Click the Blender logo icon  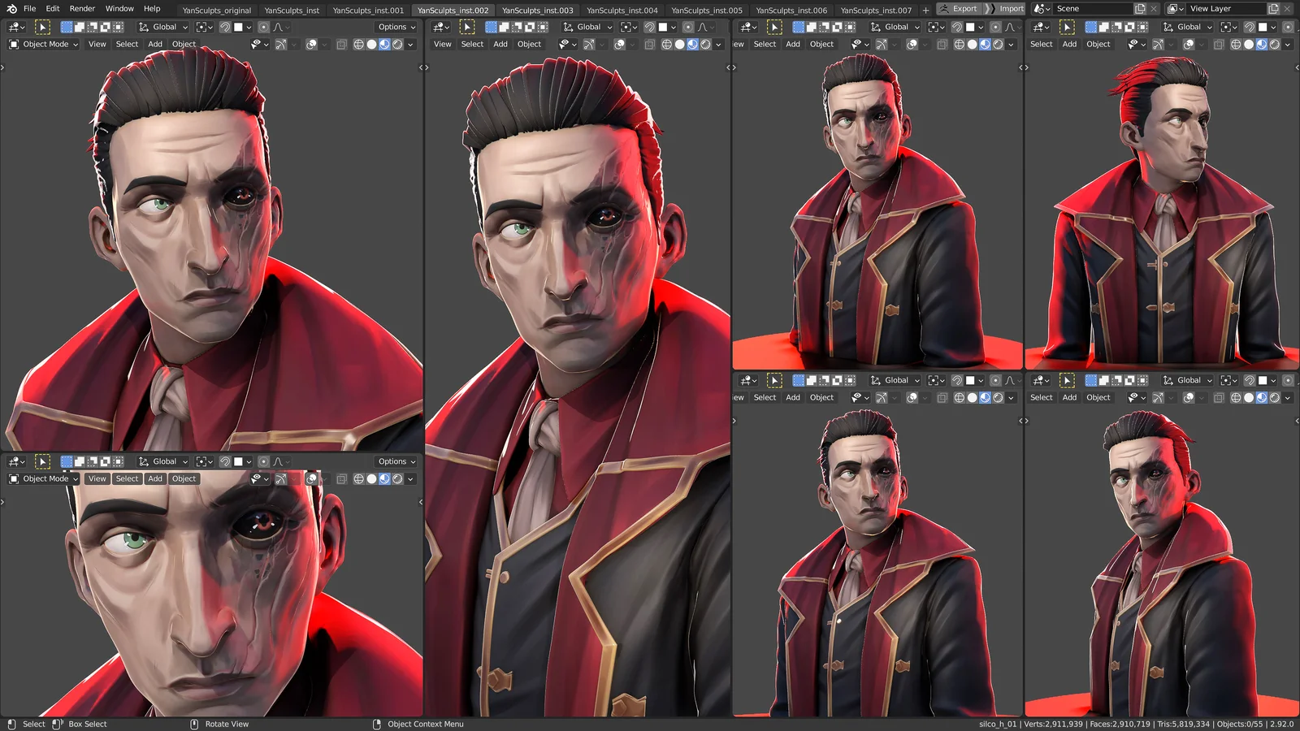coord(11,9)
